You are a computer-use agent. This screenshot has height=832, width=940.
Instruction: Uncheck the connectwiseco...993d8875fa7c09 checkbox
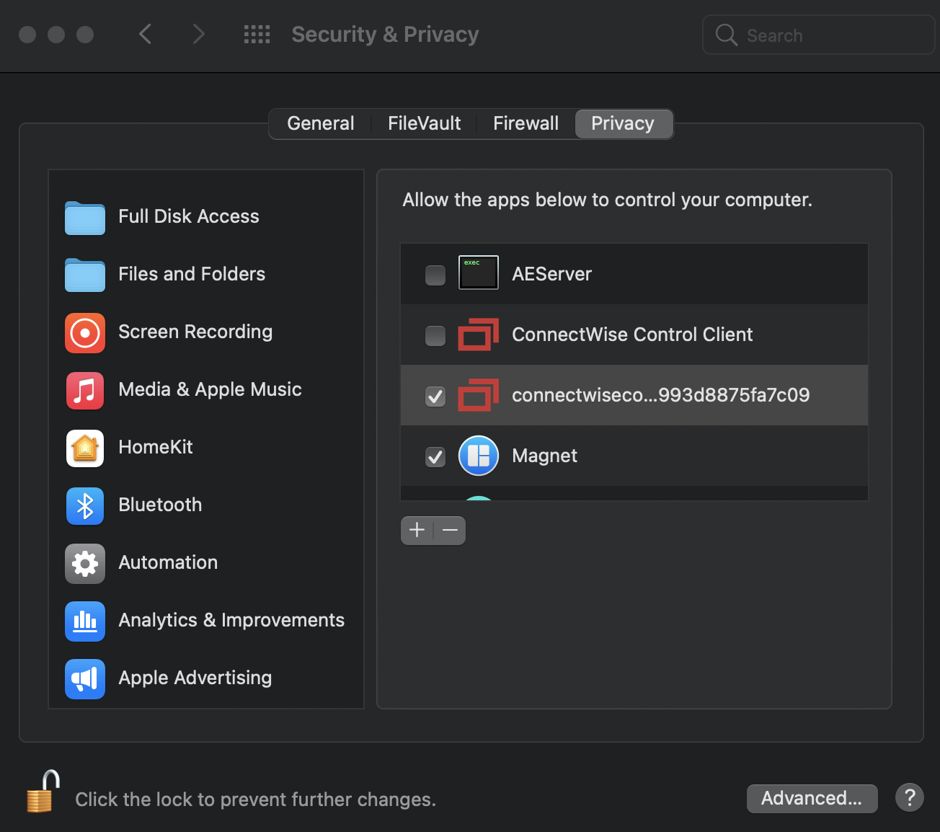[x=435, y=396]
